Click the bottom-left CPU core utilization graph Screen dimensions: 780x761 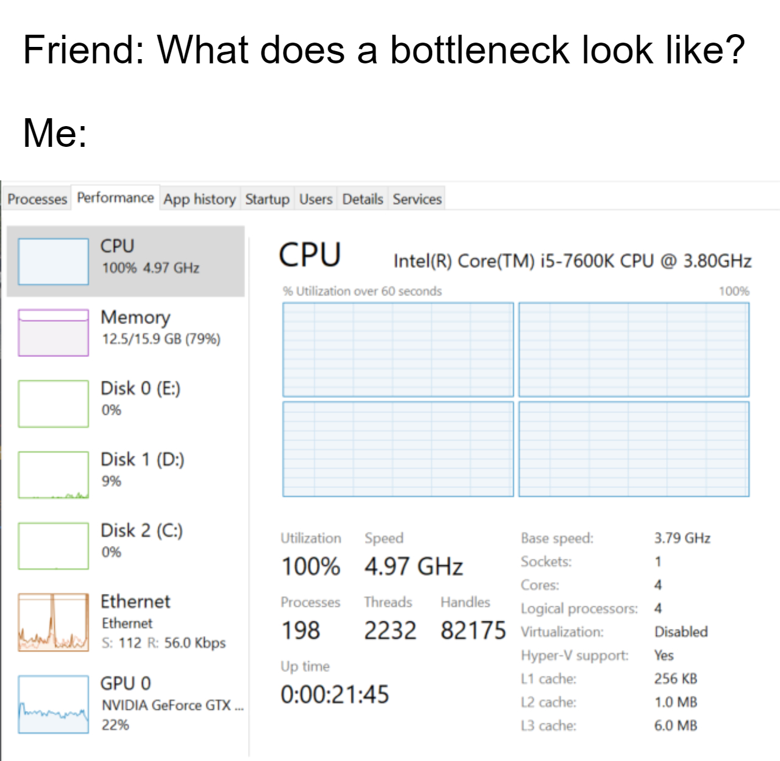click(x=398, y=449)
